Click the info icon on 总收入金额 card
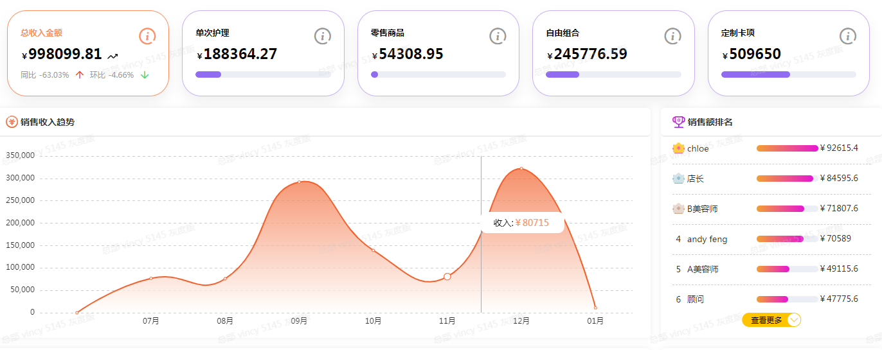This screenshot has width=882, height=350. tap(147, 36)
